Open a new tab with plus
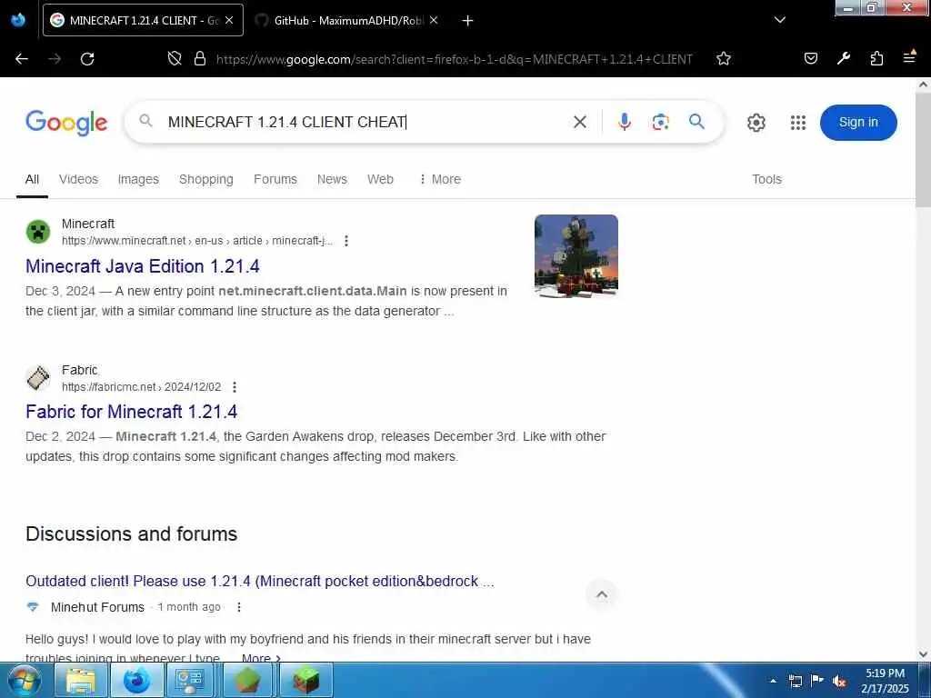The image size is (931, 698). pyautogui.click(x=467, y=21)
